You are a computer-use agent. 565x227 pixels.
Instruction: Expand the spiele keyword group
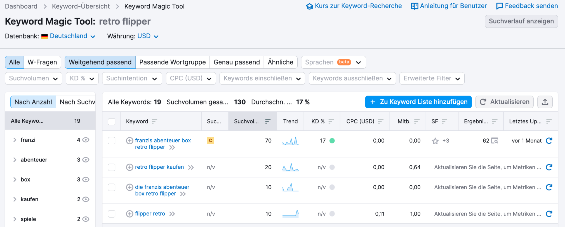pos(15,219)
